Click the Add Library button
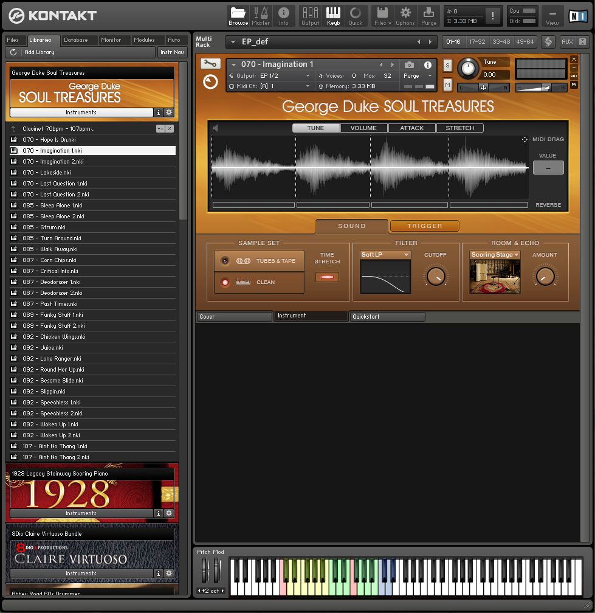 (80, 52)
